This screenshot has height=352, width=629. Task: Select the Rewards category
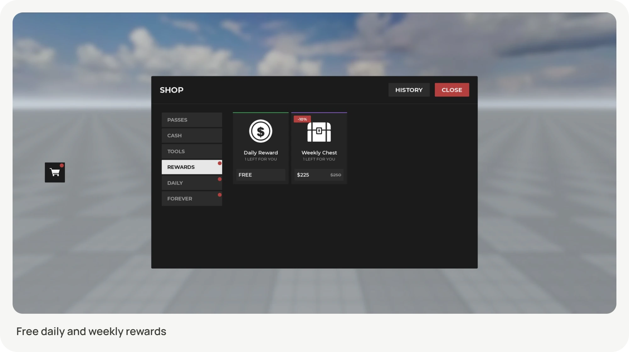click(x=192, y=167)
